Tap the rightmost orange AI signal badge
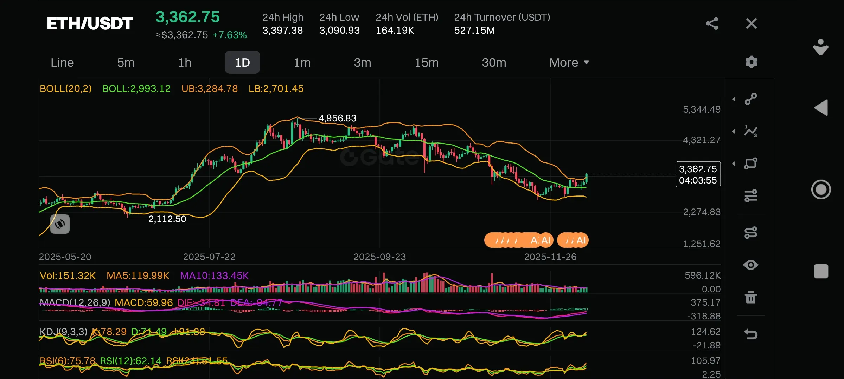This screenshot has width=844, height=379. tap(573, 240)
